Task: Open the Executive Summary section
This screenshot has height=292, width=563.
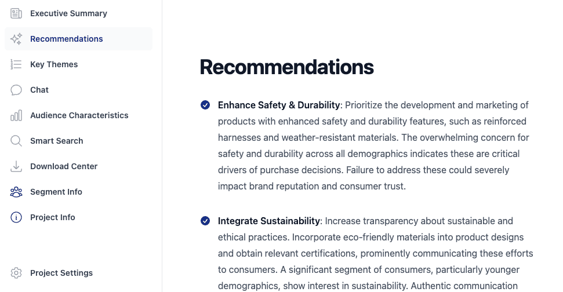Action: [68, 13]
